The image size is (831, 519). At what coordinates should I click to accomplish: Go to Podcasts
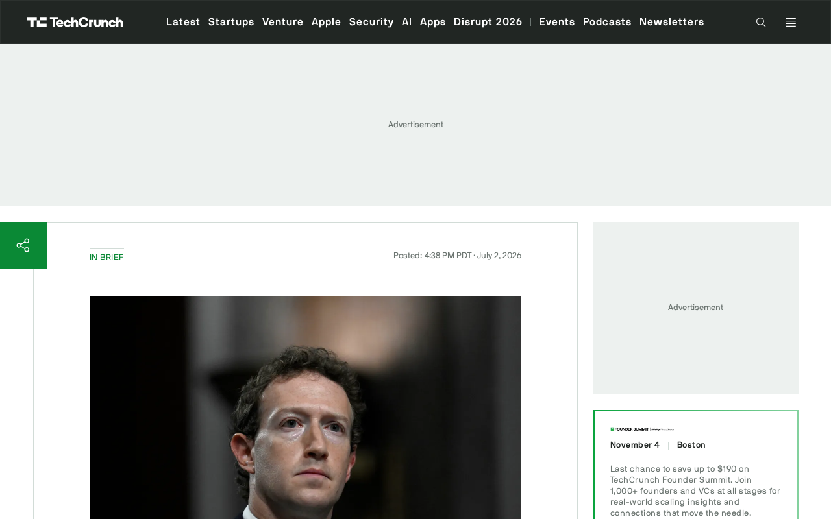(607, 22)
